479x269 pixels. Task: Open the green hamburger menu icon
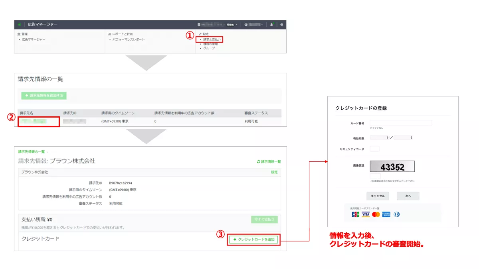(x=19, y=25)
